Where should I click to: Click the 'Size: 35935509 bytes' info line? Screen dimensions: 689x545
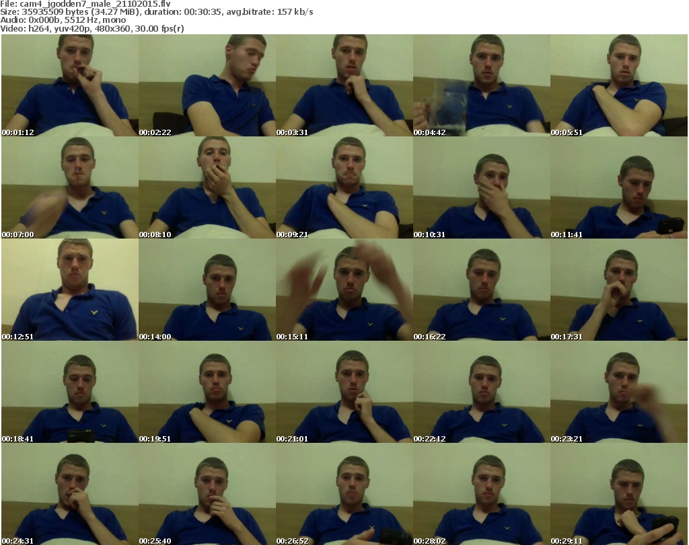156,12
